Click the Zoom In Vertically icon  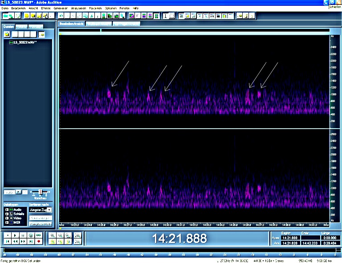(x=77, y=235)
